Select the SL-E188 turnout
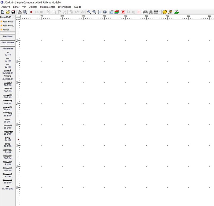Viewport: 214px width, 206px height. (x=8, y=102)
